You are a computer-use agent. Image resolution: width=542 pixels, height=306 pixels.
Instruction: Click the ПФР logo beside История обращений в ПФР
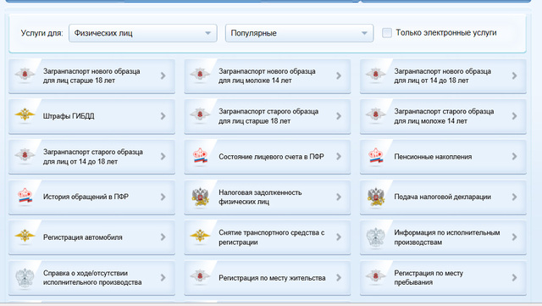pyautogui.click(x=25, y=197)
